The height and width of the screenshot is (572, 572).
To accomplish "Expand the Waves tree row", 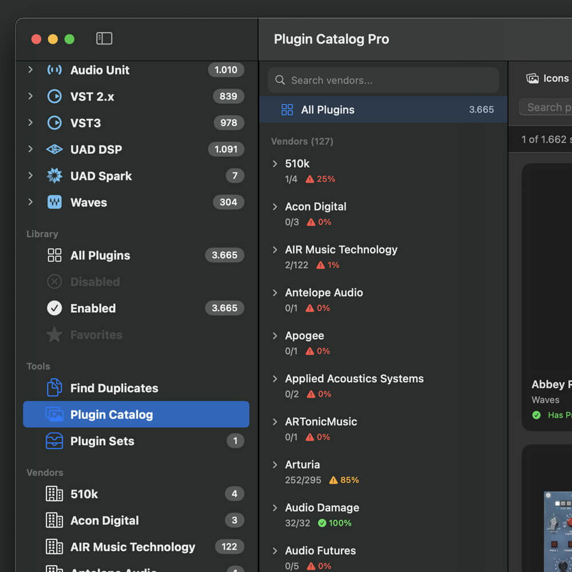I will 31,202.
